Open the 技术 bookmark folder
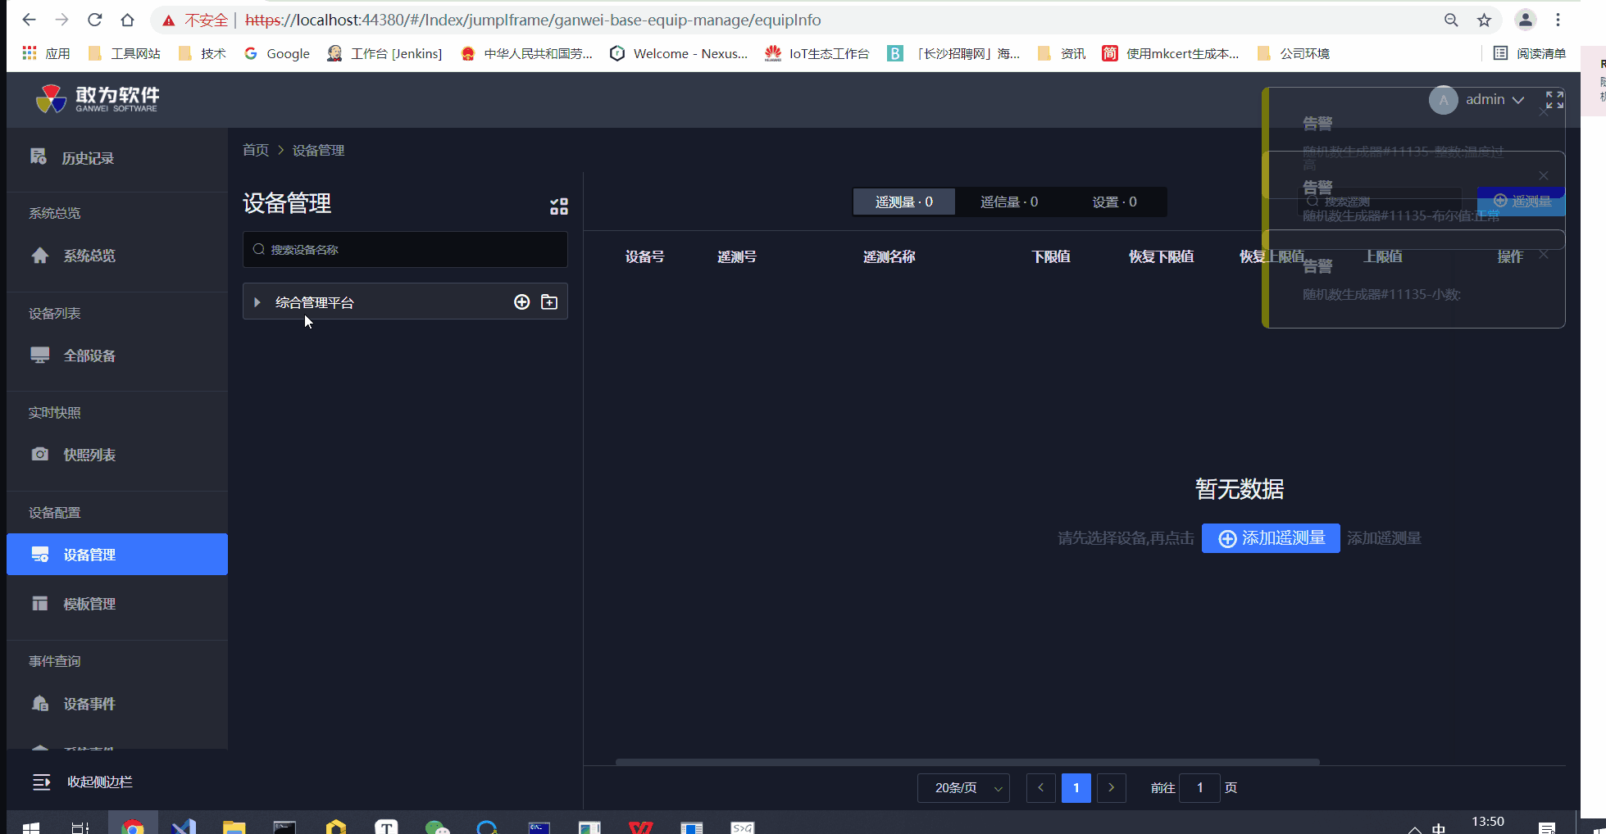The image size is (1606, 834). [x=202, y=53]
